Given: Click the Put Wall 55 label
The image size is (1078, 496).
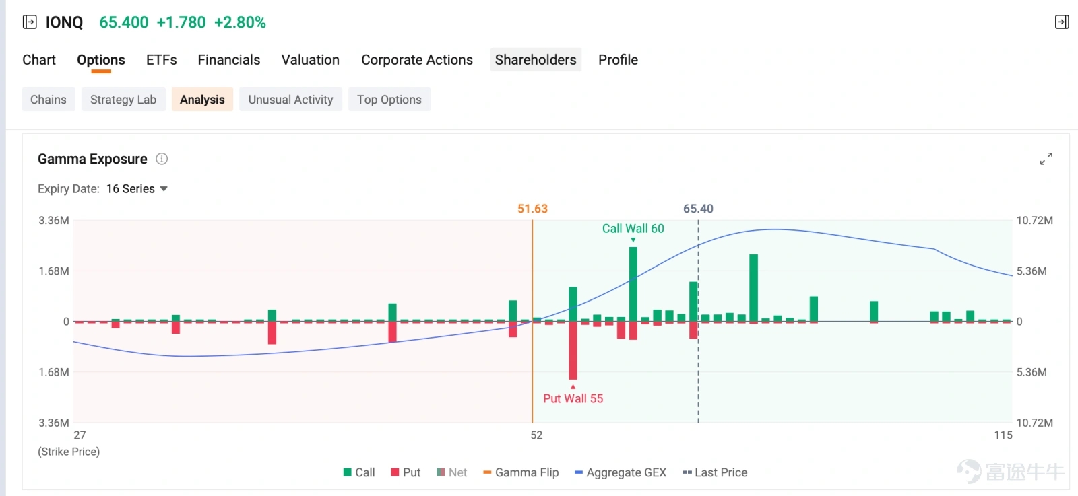Looking at the screenshot, I should [573, 398].
